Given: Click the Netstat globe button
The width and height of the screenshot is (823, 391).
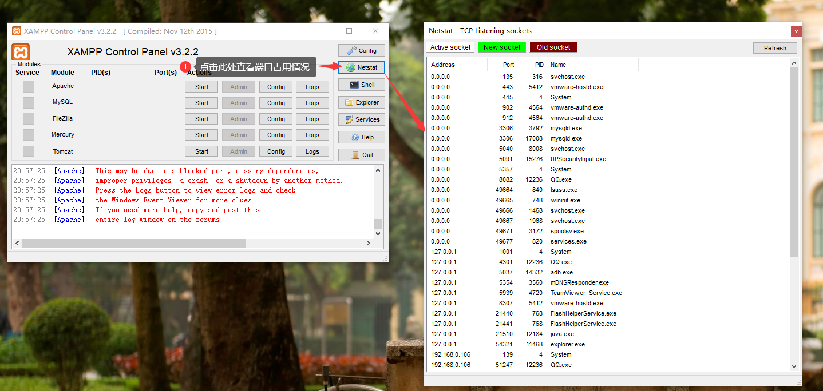Looking at the screenshot, I should point(362,67).
